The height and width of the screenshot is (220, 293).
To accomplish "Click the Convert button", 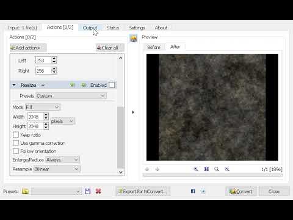I will [241, 191].
